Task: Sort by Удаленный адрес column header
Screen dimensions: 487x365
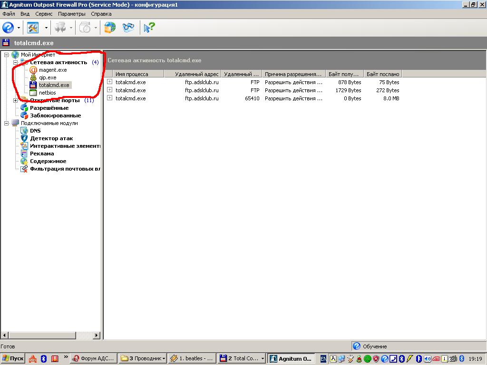Action: [193, 74]
